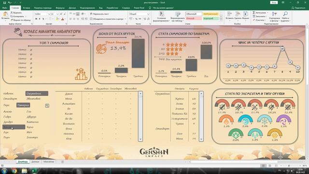Apply percent style format
Image resolution: width=309 pixels, height=174 pixels.
pyautogui.click(x=136, y=19)
